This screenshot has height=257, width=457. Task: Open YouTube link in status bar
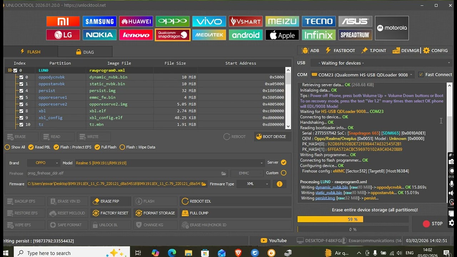273,241
